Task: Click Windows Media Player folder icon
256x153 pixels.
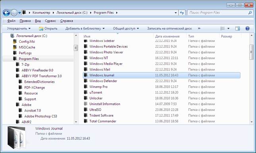Action: pyautogui.click(x=86, y=64)
